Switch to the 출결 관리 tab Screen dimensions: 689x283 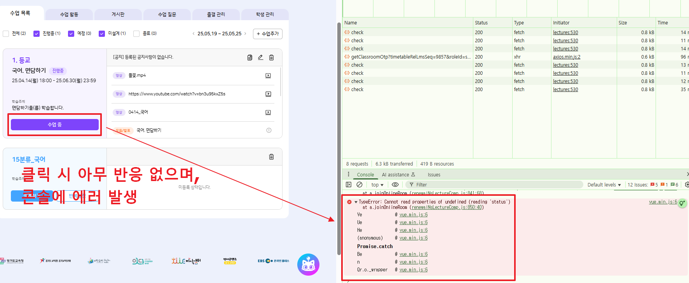coord(216,14)
